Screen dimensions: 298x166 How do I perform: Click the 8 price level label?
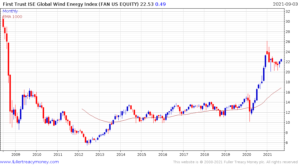(287, 133)
